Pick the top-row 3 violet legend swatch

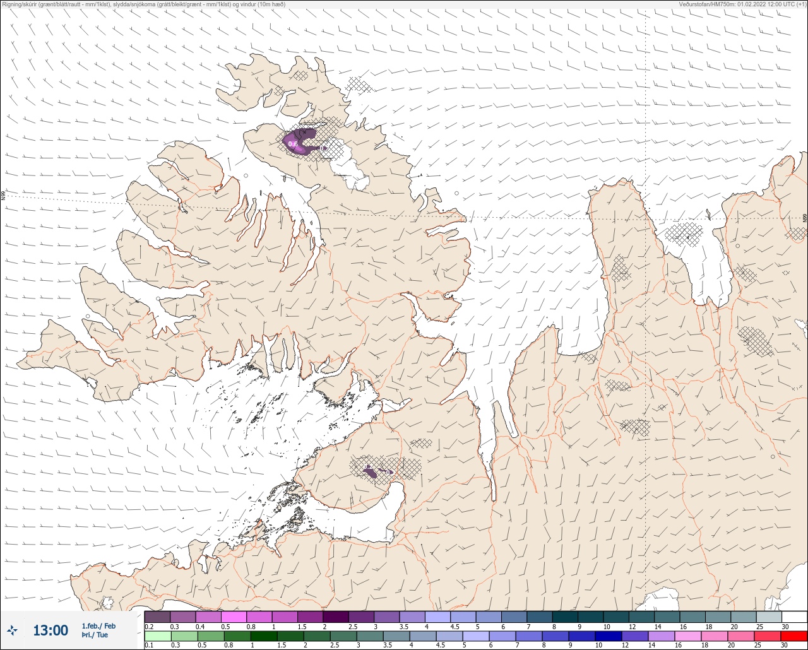(x=386, y=617)
